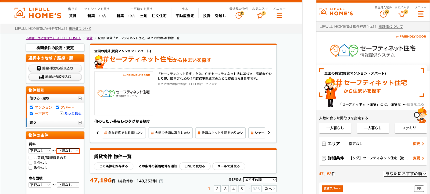Go to page 3 in pagination
Image resolution: width=430 pixels, height=194 pixels.
pyautogui.click(x=225, y=189)
